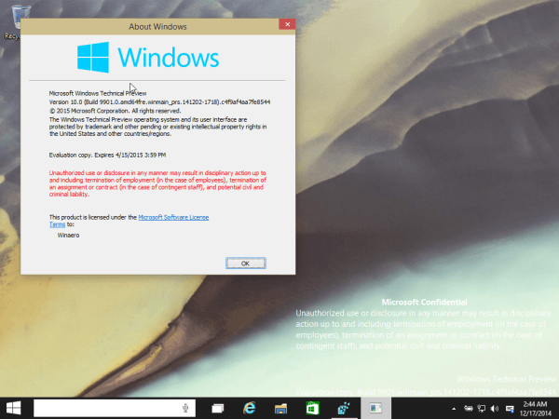Click the taskbar search box
This screenshot has width=559, height=419.
tap(115, 408)
